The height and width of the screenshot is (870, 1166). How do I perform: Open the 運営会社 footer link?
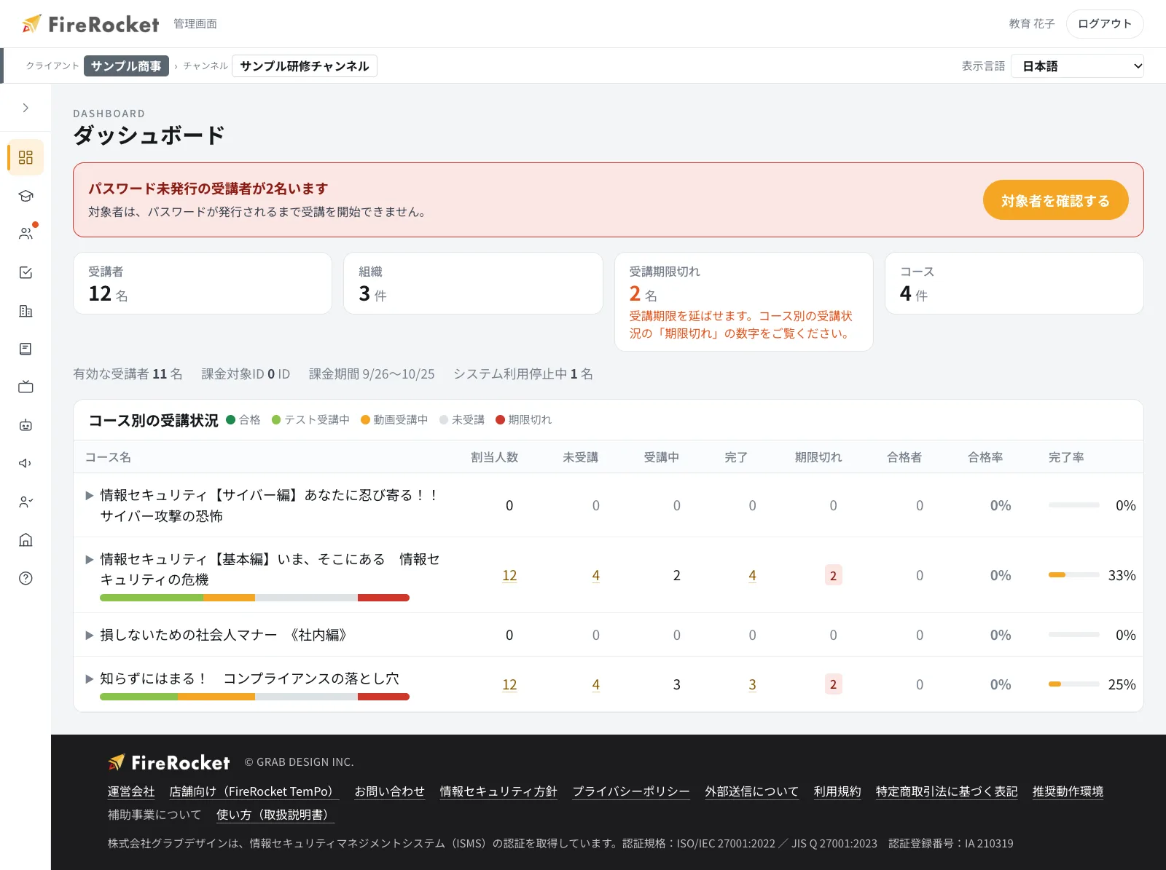[131, 791]
